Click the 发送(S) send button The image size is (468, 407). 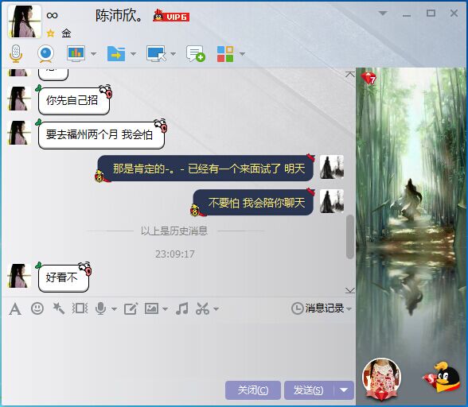(308, 390)
